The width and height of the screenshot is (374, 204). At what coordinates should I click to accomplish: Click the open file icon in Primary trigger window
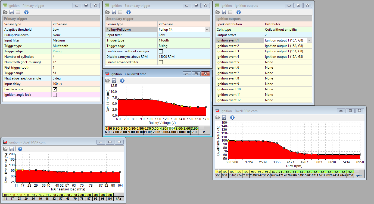coord(5,12)
